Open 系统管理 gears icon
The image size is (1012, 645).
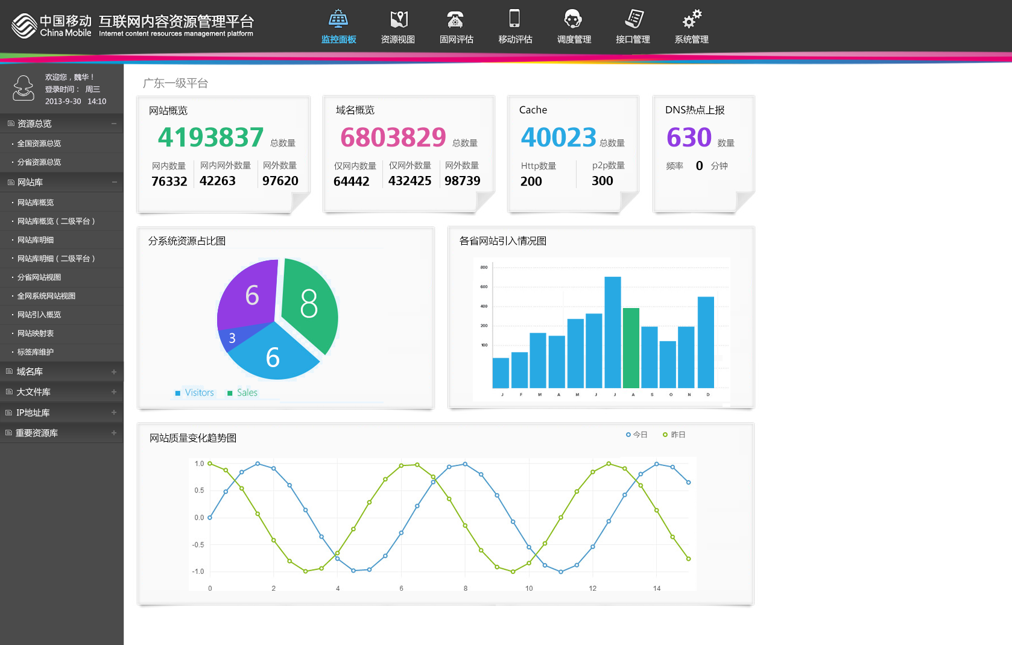(691, 19)
